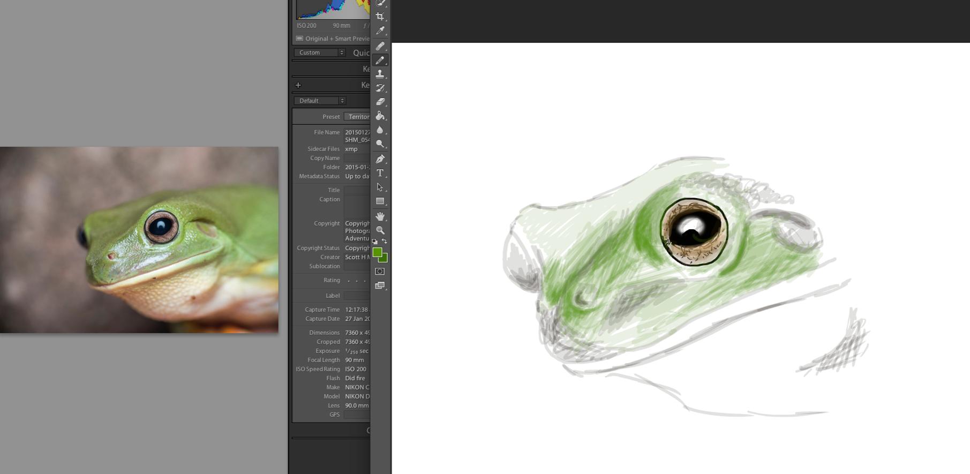The width and height of the screenshot is (970, 474).
Task: Select the Crop tool
Action: click(380, 17)
